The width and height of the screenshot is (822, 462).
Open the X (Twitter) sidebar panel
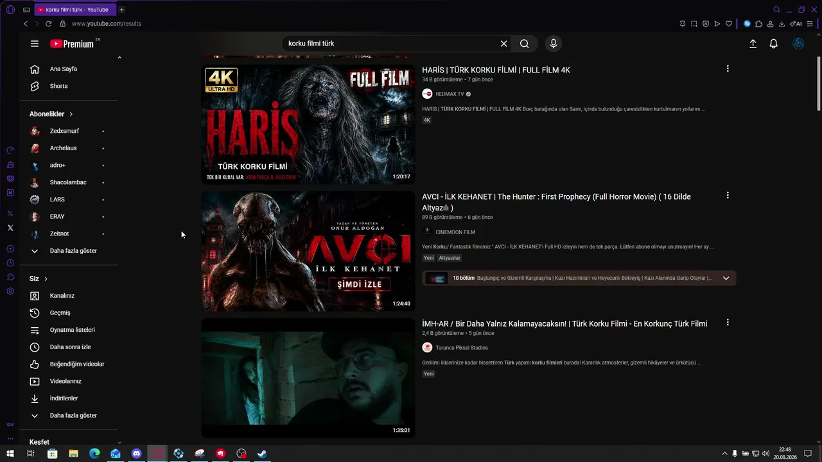[x=10, y=228]
